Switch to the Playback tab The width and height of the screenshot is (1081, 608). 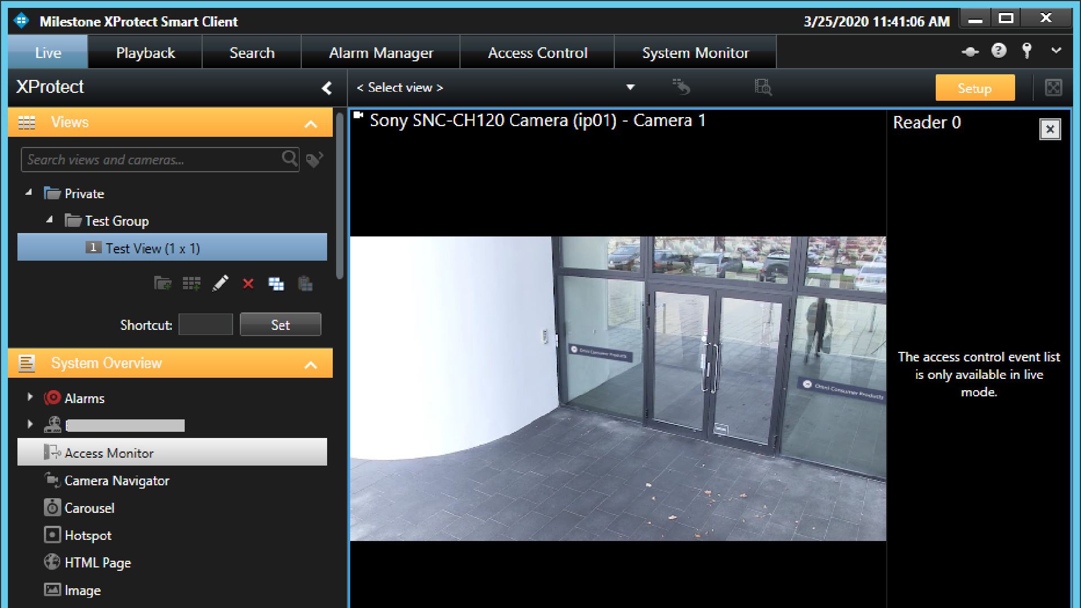click(145, 52)
